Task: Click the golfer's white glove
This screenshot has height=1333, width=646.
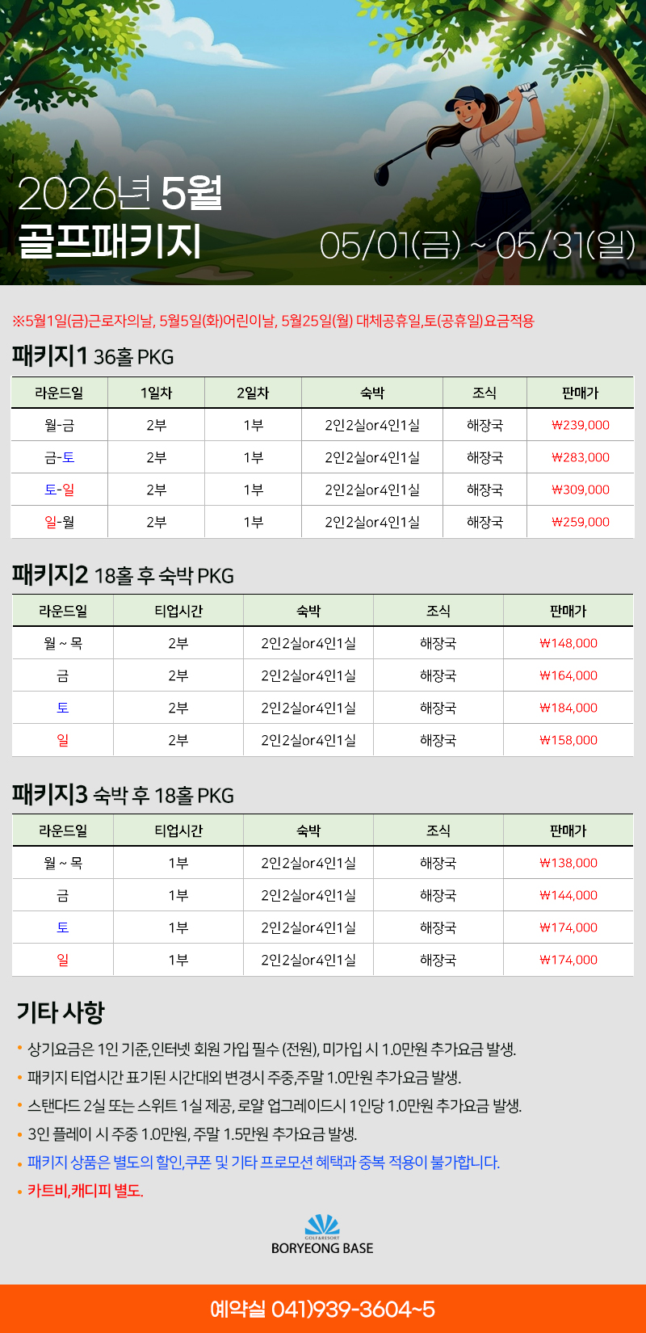Action: 528,91
